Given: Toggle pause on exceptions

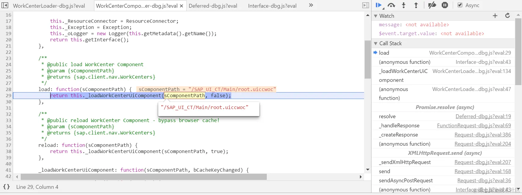Looking at the screenshot, I should pos(445,5).
